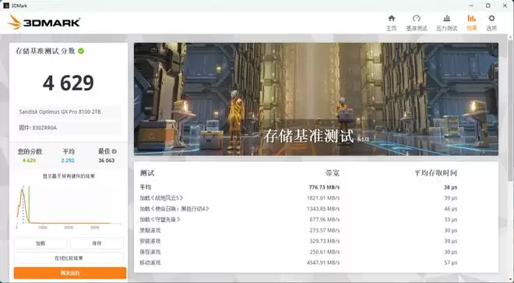Screen dimensions: 514x283
Task: Click the 加载 load button
Action: 40,243
